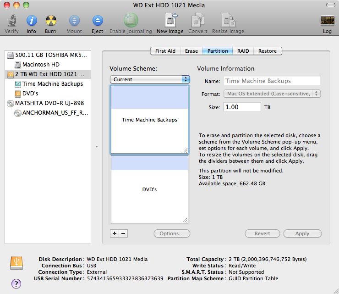Screen dimensions: 339x294
Task: Open the Volume Scheme Current dropdown
Action: (150, 79)
